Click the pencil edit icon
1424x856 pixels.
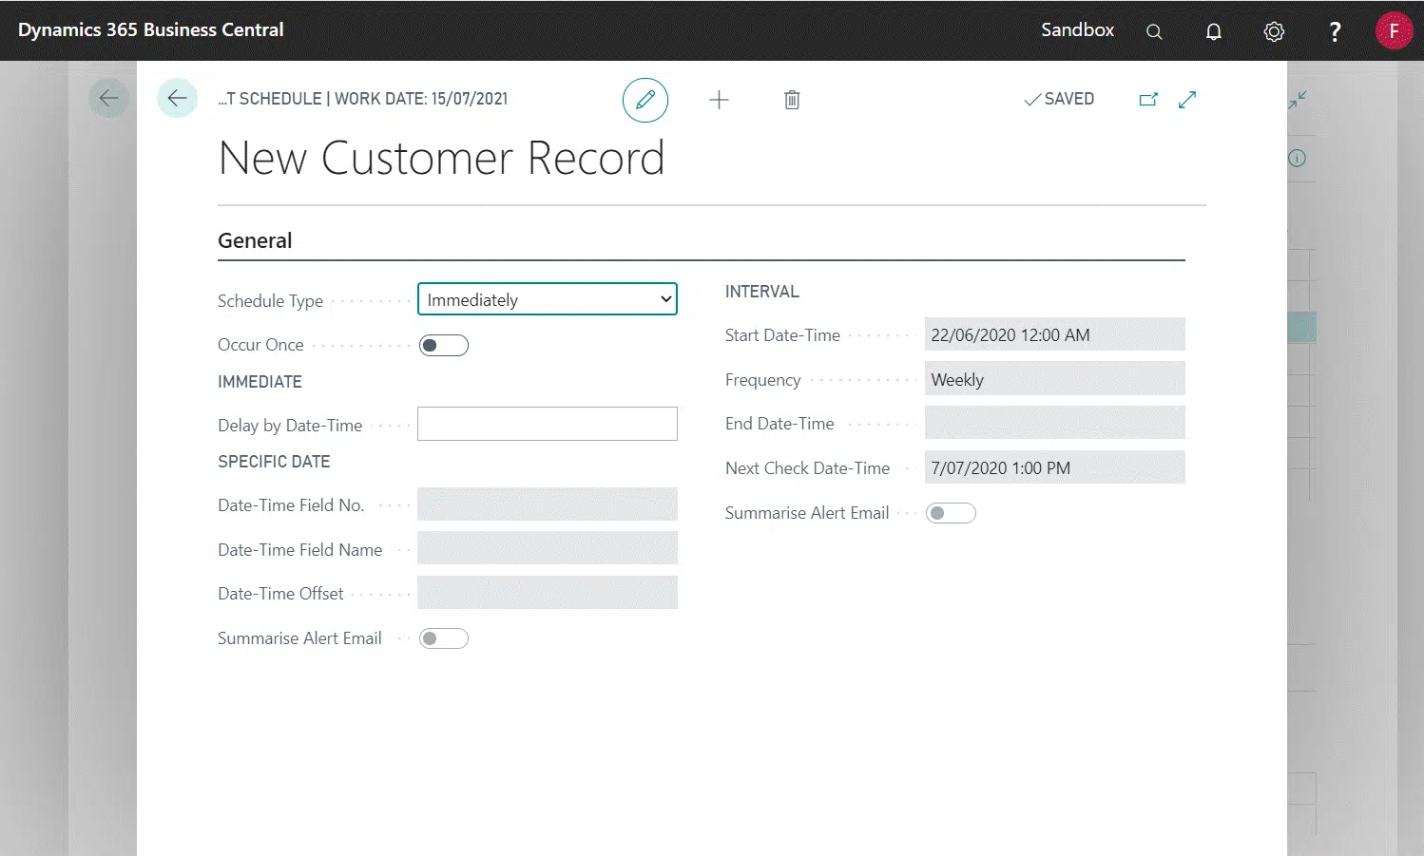645,100
